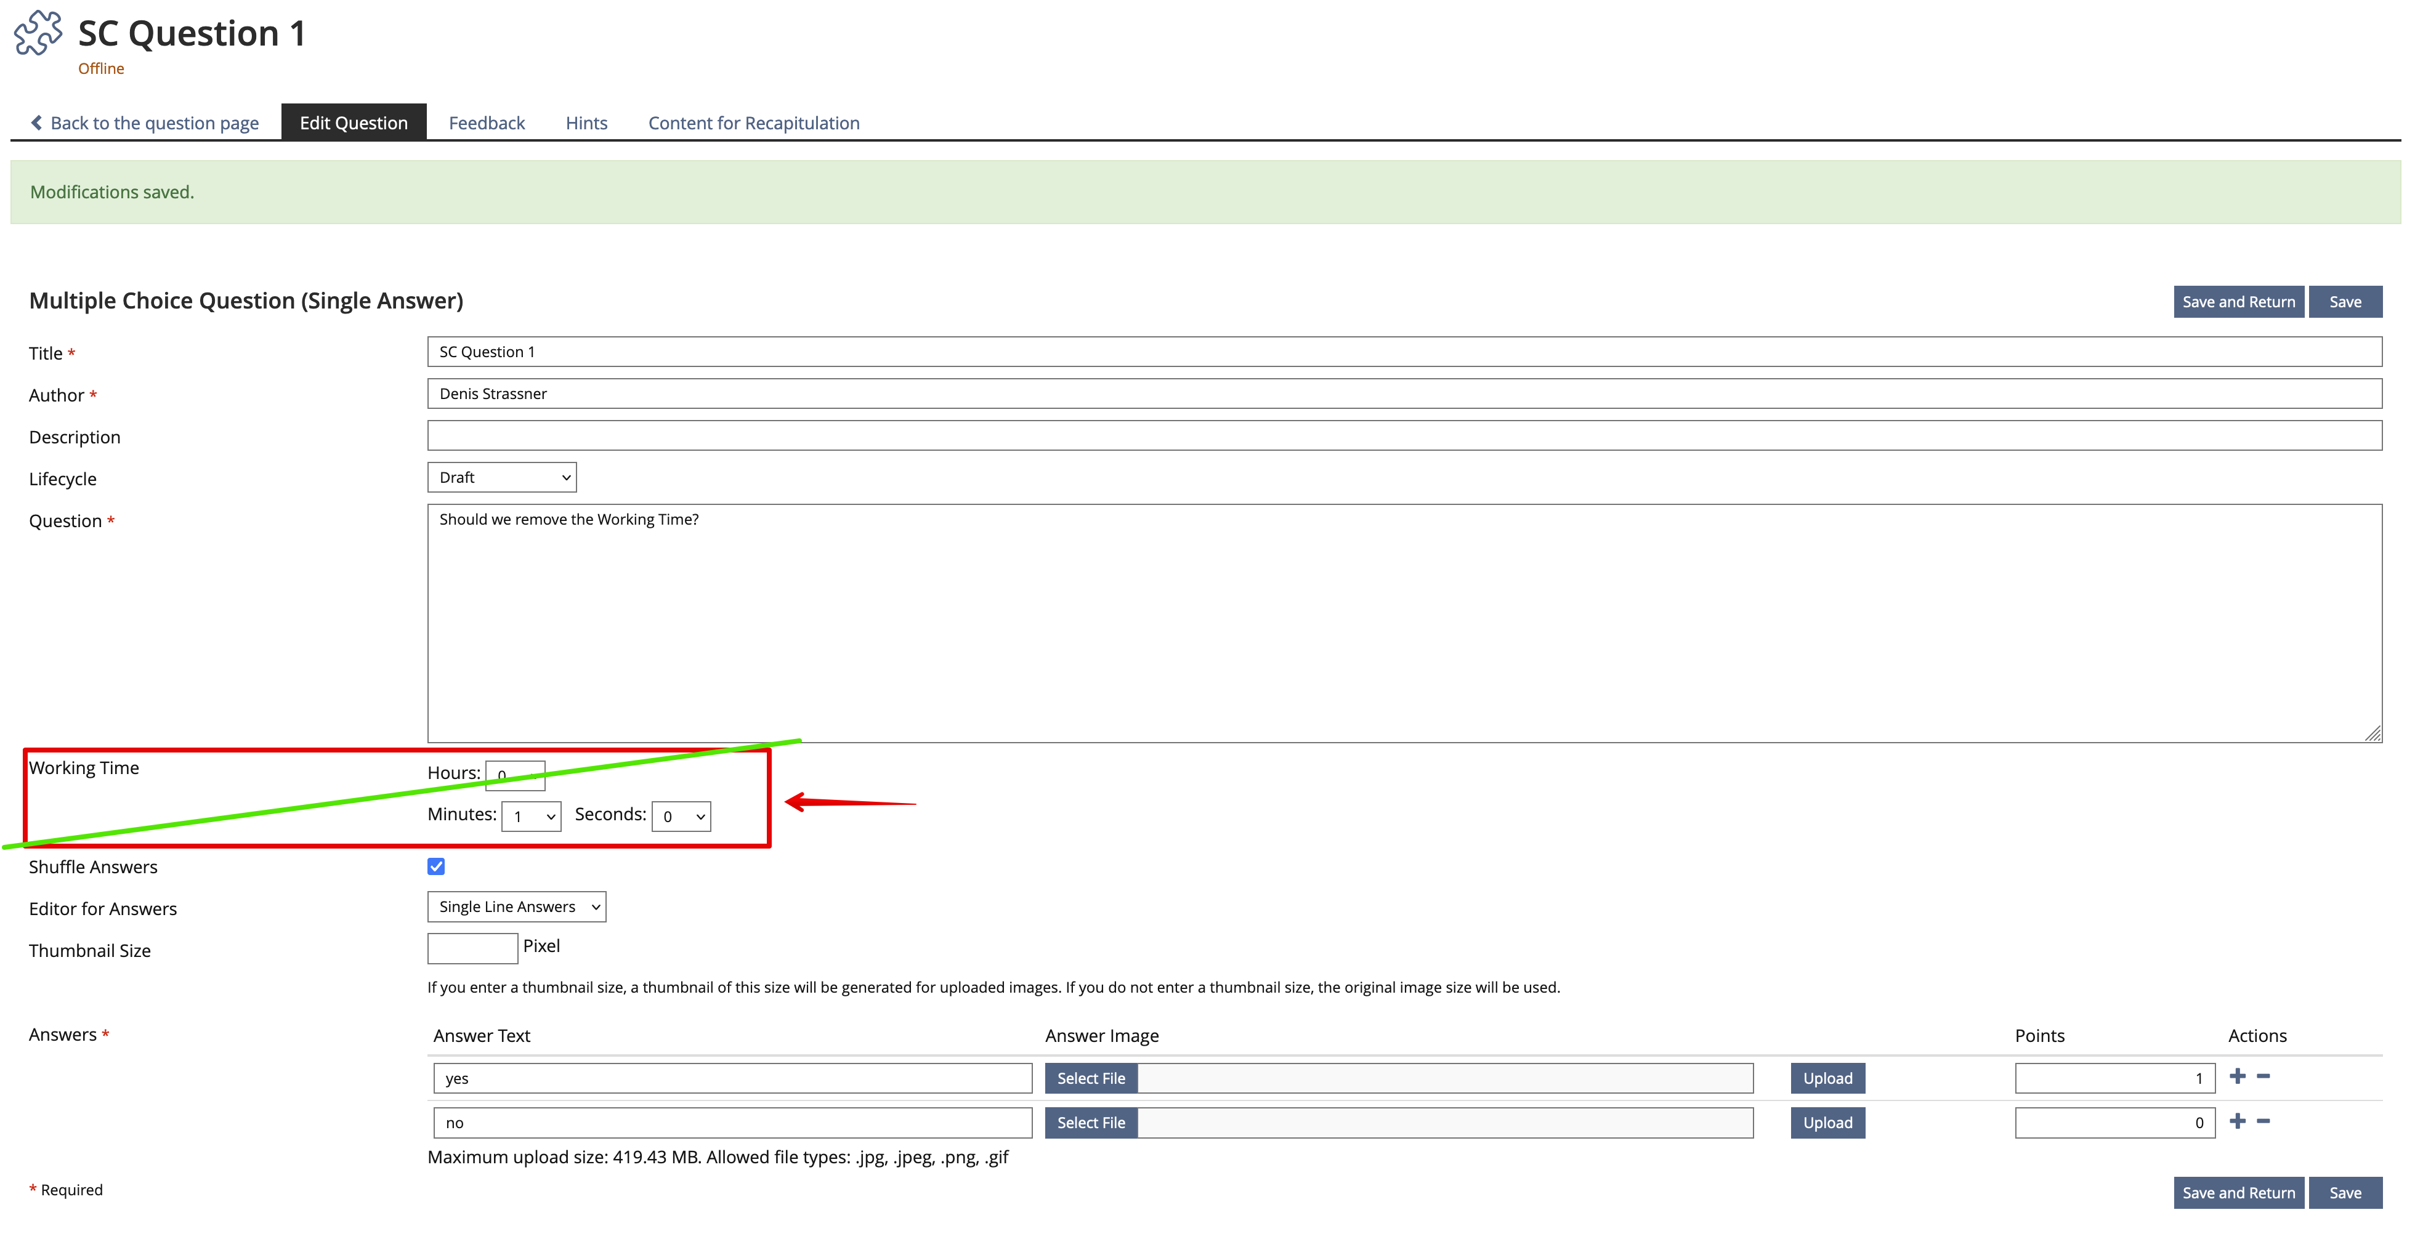Edit the Minutes stepper field

530,814
